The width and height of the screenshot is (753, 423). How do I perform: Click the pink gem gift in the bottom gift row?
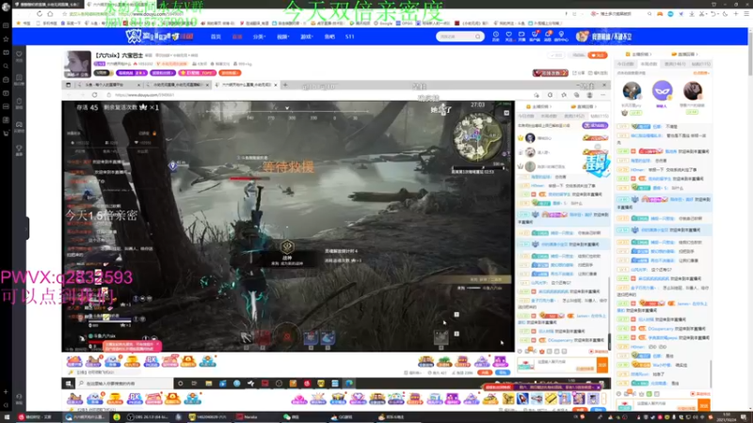coord(298,399)
